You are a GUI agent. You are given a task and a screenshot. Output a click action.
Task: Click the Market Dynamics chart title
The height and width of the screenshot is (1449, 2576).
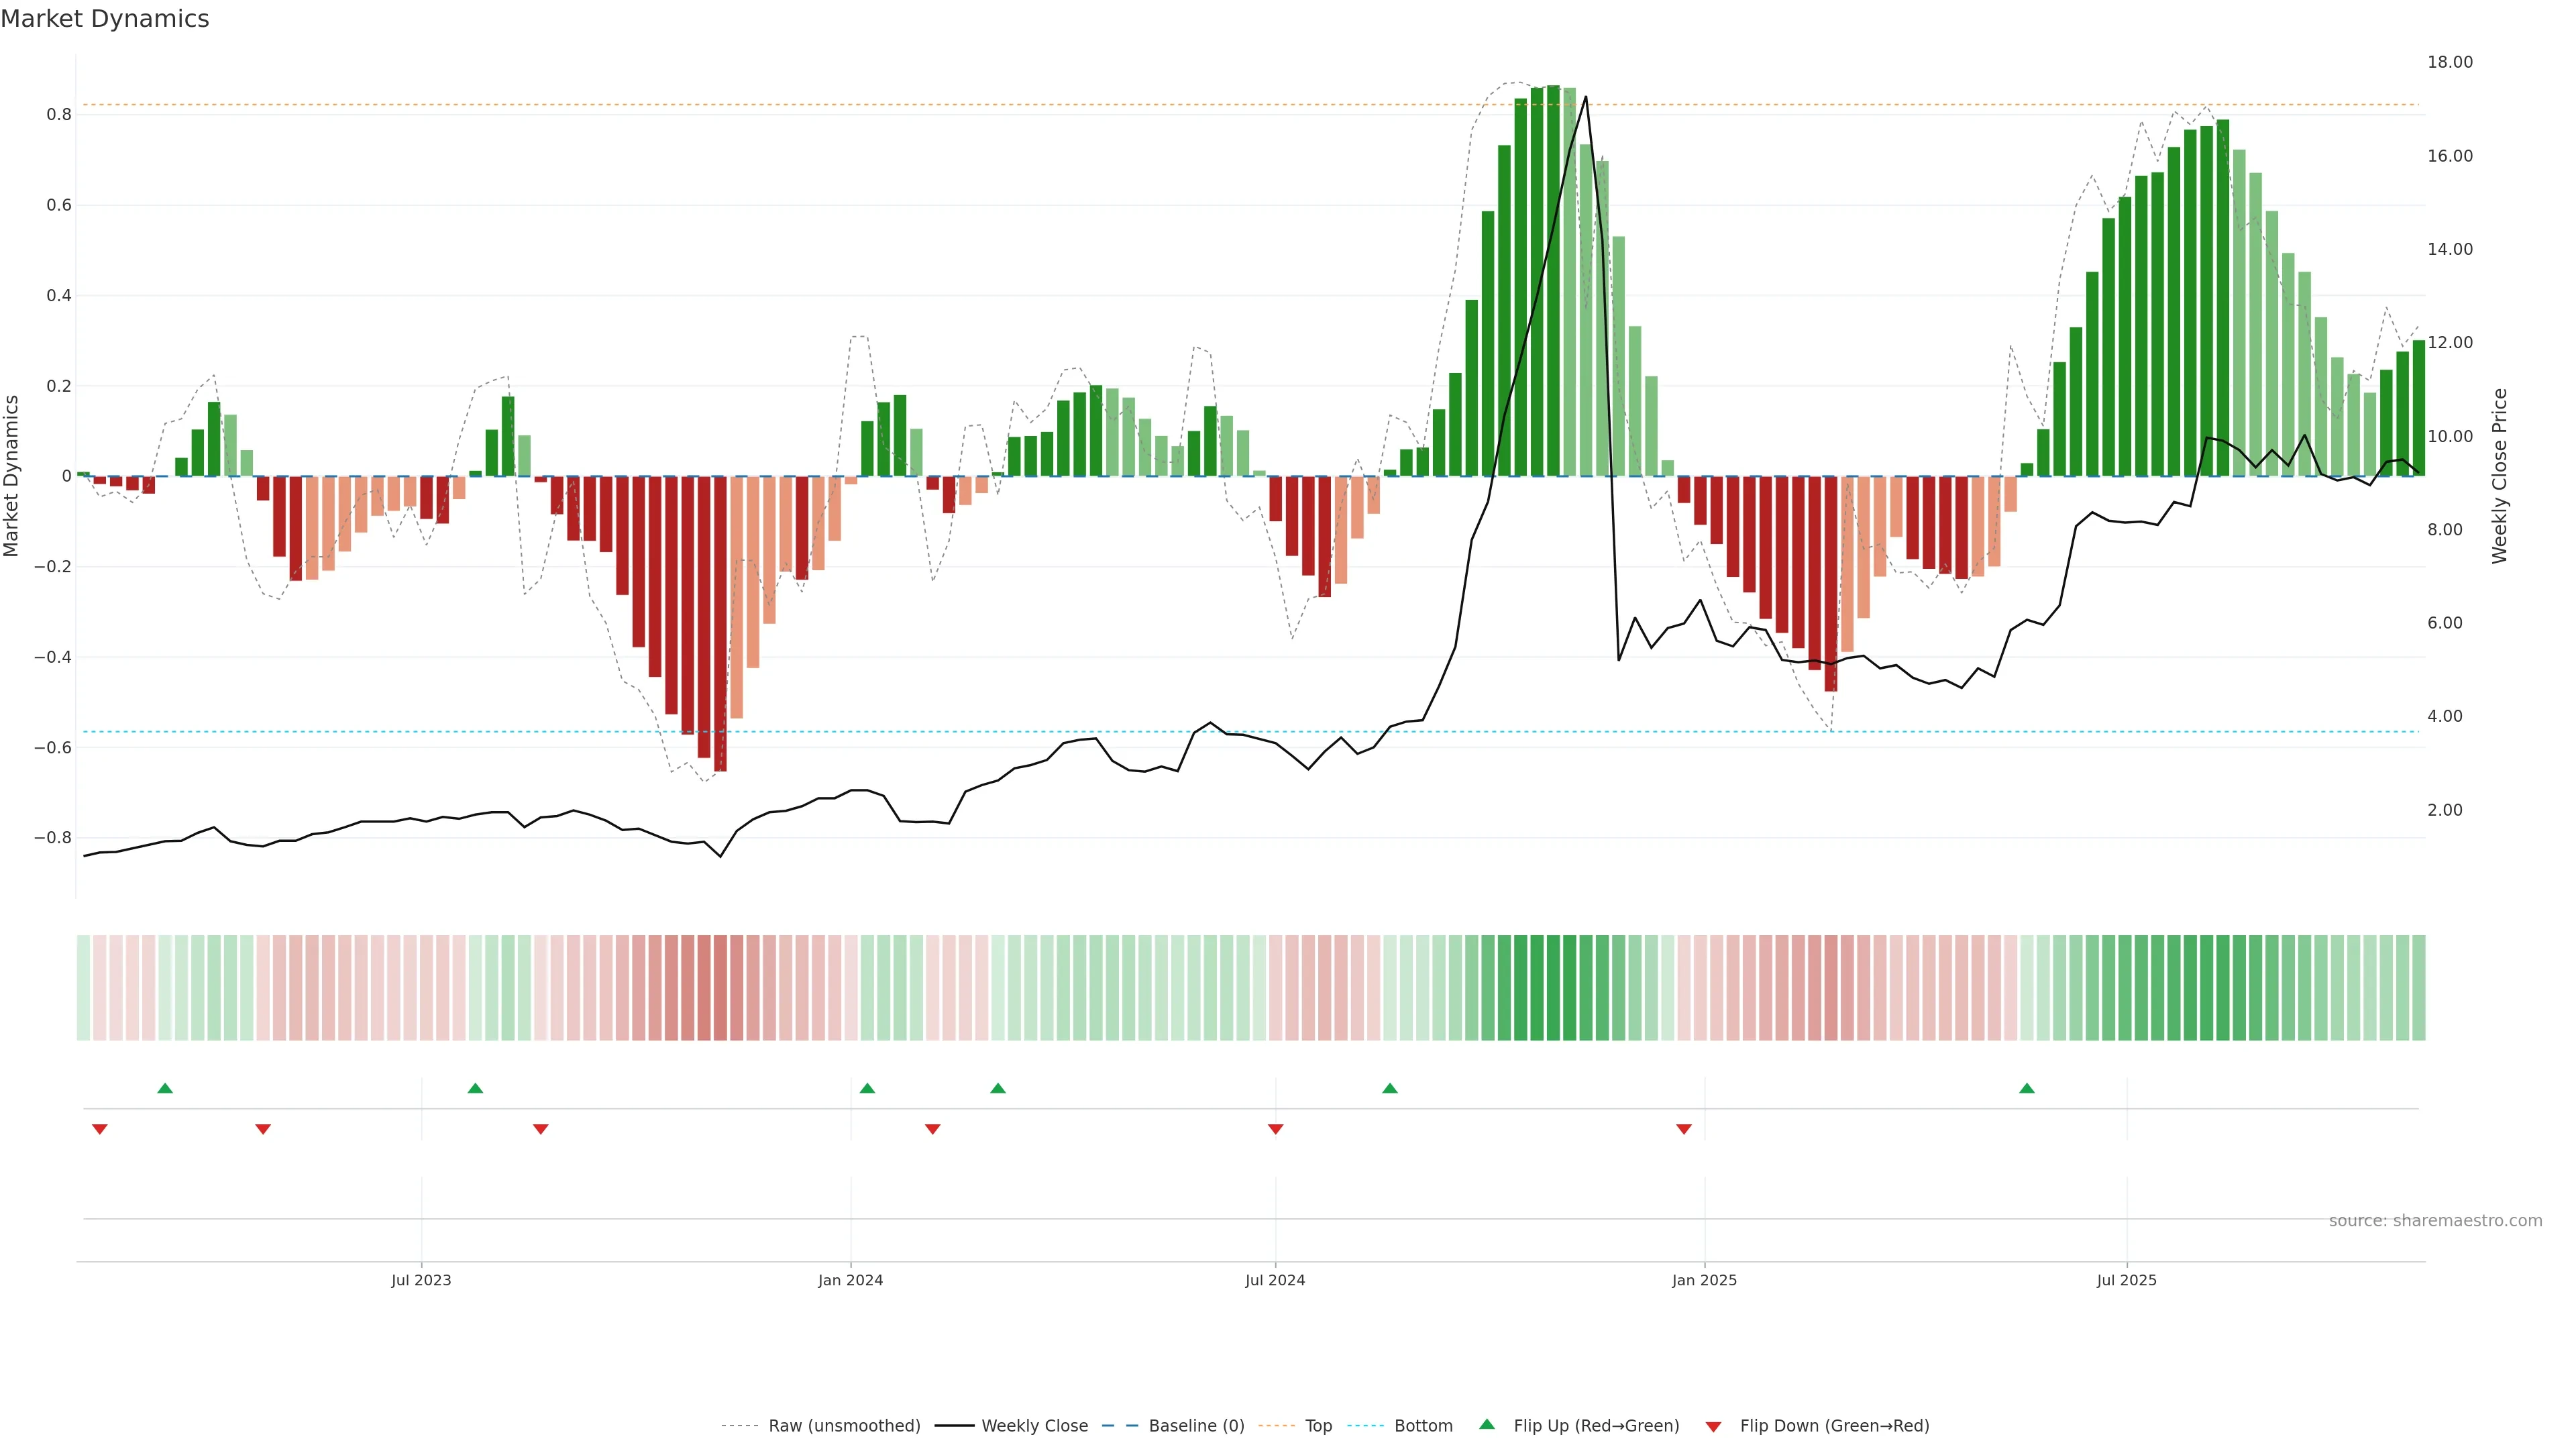coord(105,19)
